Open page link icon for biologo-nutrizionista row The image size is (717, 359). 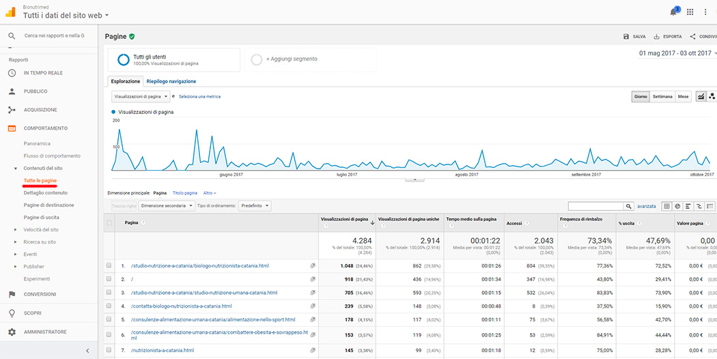(x=313, y=265)
